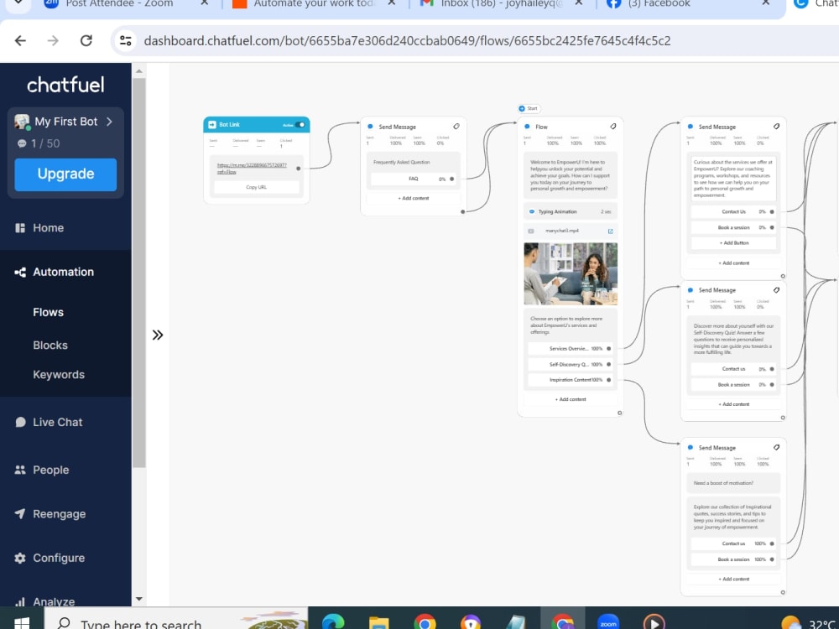Image resolution: width=839 pixels, height=629 pixels.
Task: Click Book a session in Self-Discovery Quiz card
Action: click(733, 385)
